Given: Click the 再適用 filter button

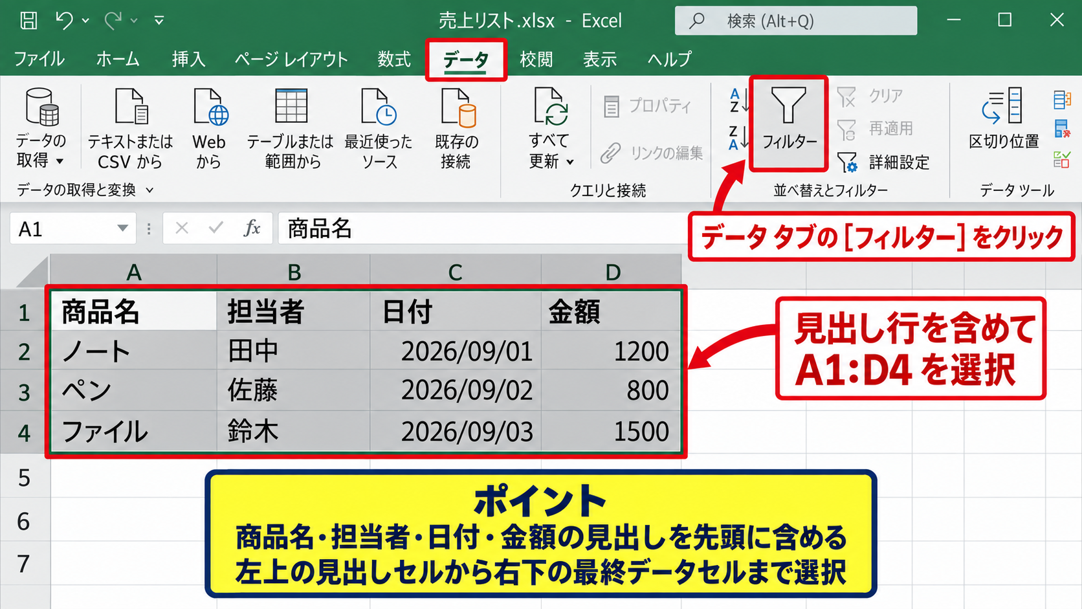Looking at the screenshot, I should click(875, 129).
